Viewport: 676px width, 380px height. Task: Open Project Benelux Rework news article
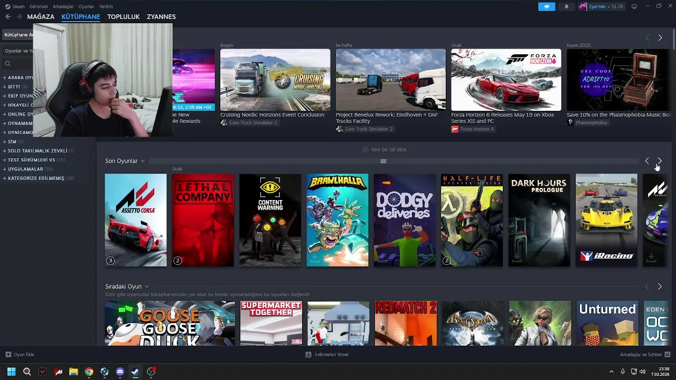[x=391, y=80]
